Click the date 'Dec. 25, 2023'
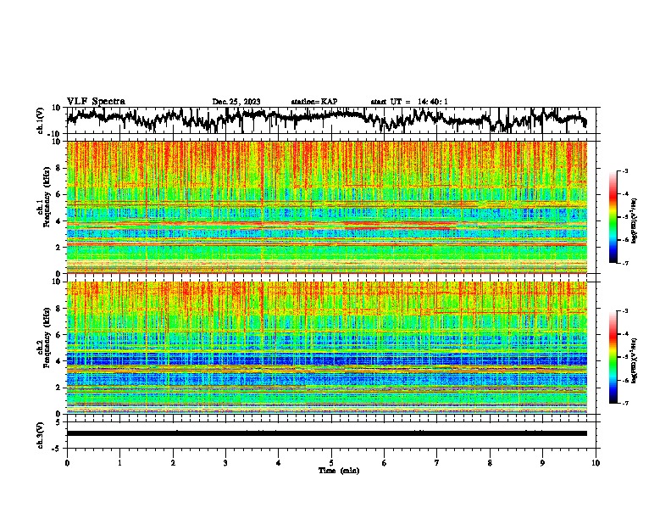The height and width of the screenshot is (519, 671). 236,102
